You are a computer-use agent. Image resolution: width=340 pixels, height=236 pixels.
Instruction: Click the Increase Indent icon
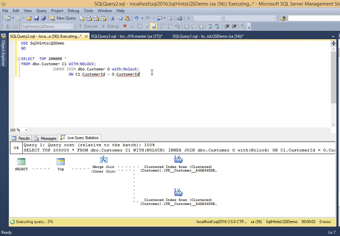click(x=234, y=27)
